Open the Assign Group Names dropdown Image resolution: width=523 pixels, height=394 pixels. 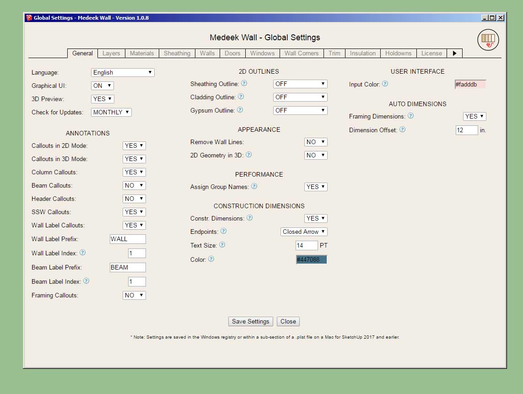coord(316,187)
